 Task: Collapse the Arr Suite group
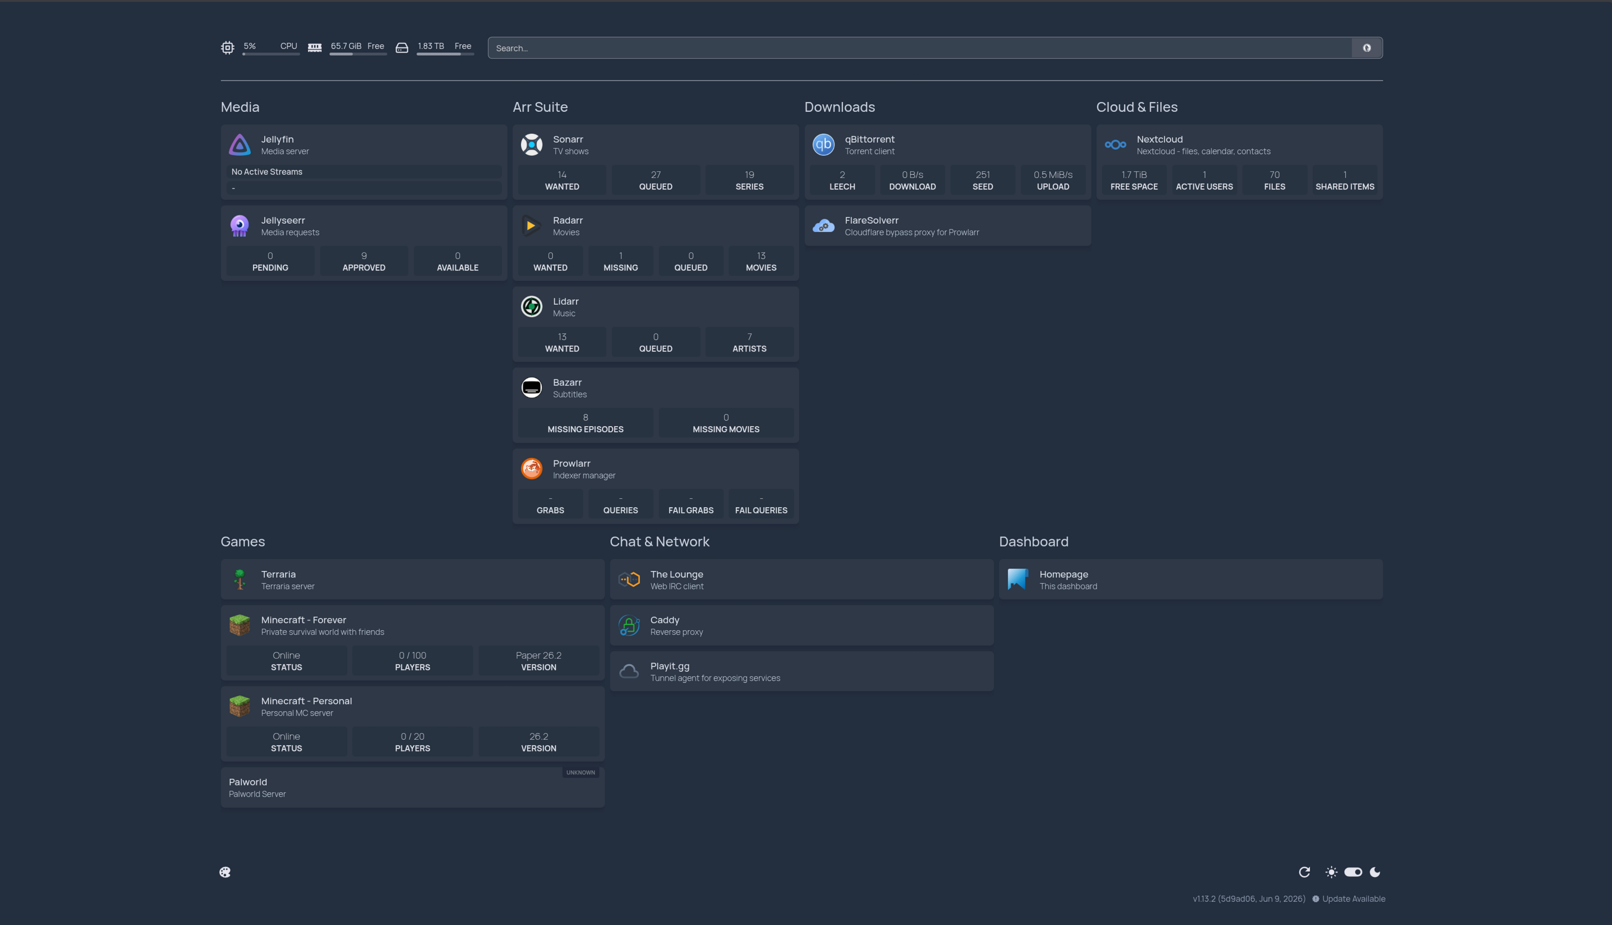pyautogui.click(x=540, y=107)
